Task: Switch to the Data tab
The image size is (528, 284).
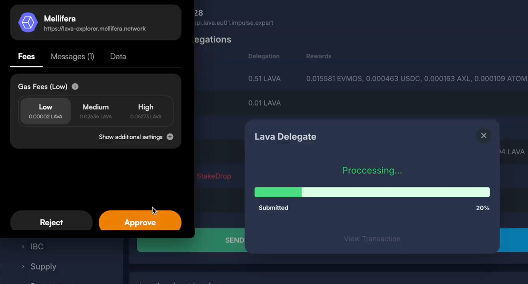Action: (x=118, y=57)
